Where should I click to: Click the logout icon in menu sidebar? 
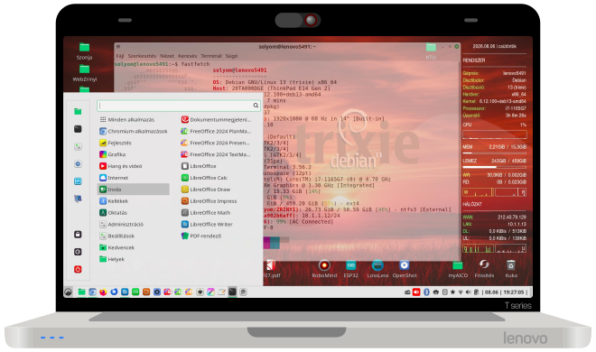[x=78, y=252]
